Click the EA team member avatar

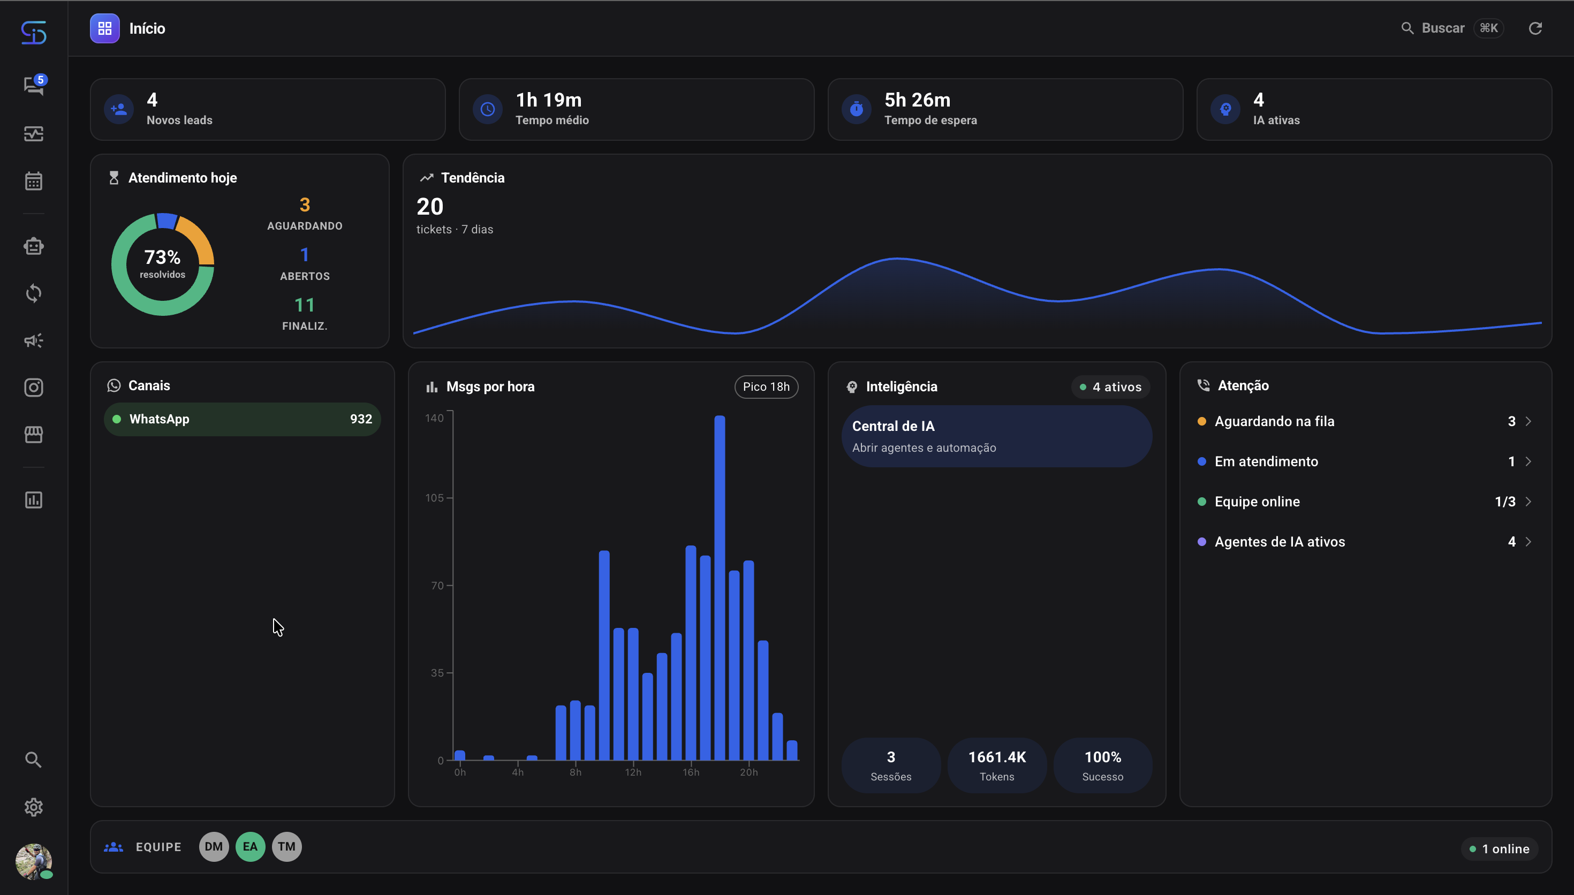point(250,846)
